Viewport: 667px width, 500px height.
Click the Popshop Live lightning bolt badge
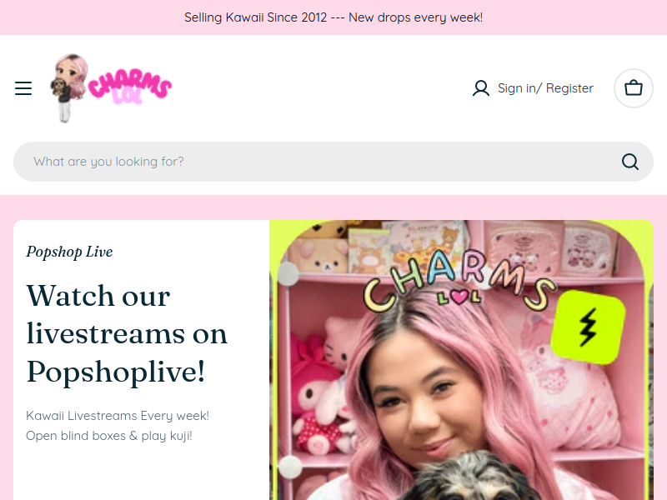coord(588,327)
